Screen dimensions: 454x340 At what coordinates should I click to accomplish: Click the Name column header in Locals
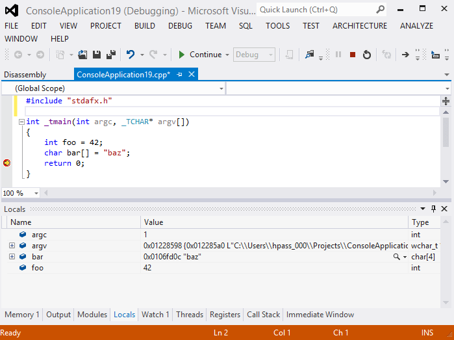74,222
